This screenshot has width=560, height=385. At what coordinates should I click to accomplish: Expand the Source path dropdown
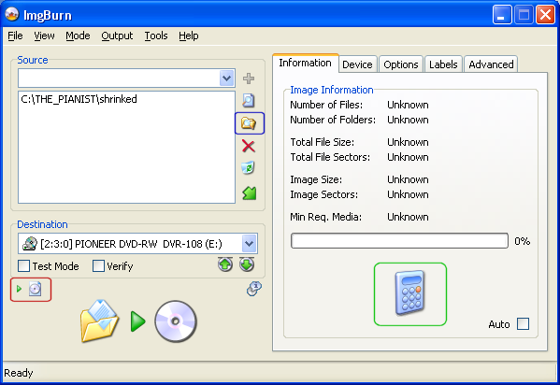point(227,78)
